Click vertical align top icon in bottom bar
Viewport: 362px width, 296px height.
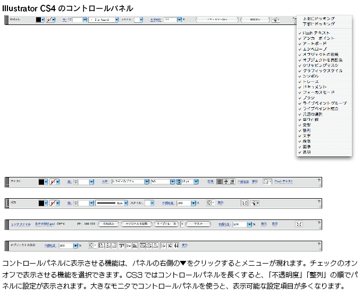(122, 246)
